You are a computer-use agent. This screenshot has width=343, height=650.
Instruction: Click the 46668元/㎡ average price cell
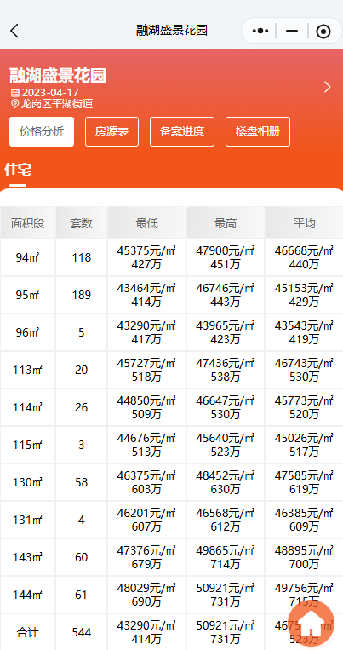305,257
